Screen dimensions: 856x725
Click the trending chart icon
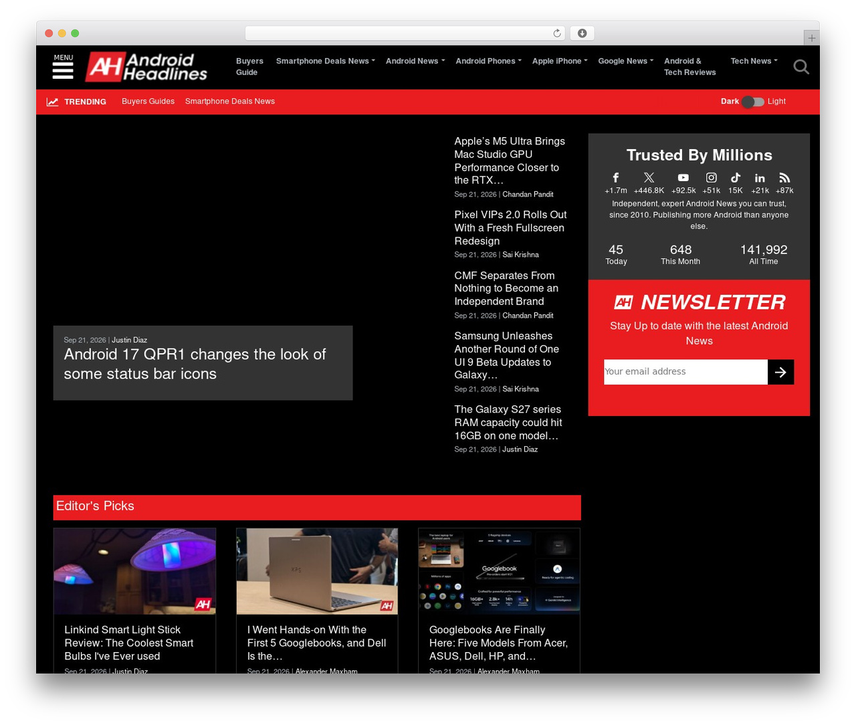pos(52,102)
